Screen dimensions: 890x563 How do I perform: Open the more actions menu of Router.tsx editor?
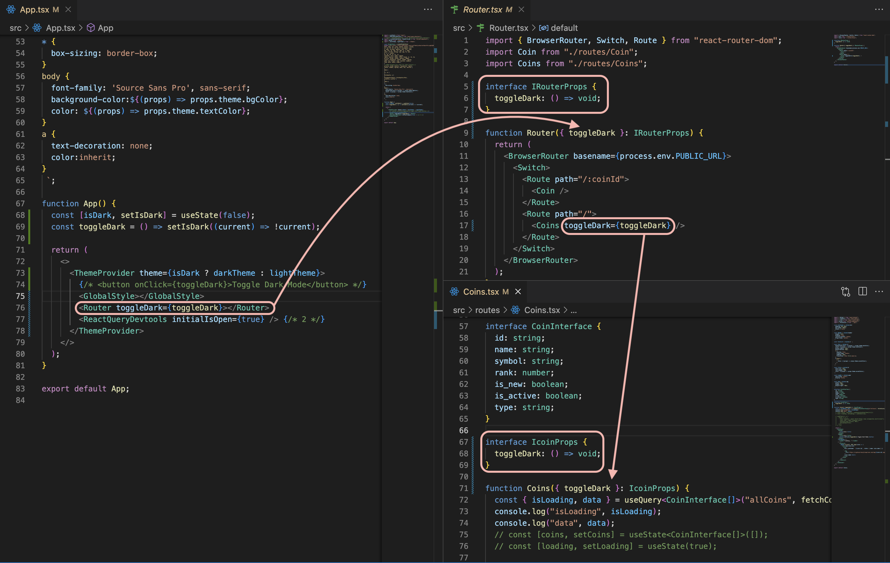coord(879,10)
